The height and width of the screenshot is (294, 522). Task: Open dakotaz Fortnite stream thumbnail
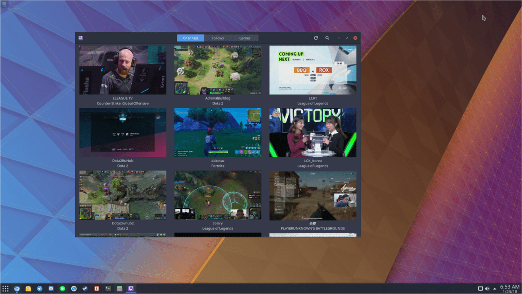(x=218, y=133)
